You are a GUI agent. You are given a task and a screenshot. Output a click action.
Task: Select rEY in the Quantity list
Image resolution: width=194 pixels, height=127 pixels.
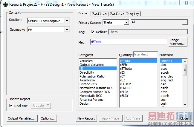138,76
